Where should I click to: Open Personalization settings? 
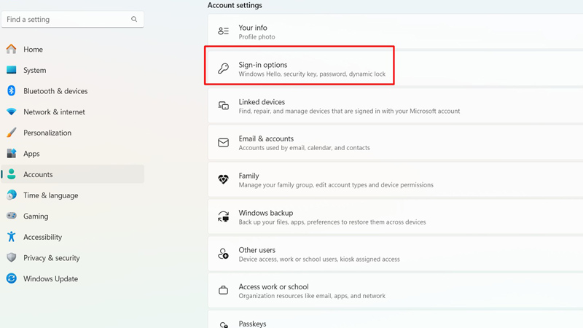coord(72,133)
